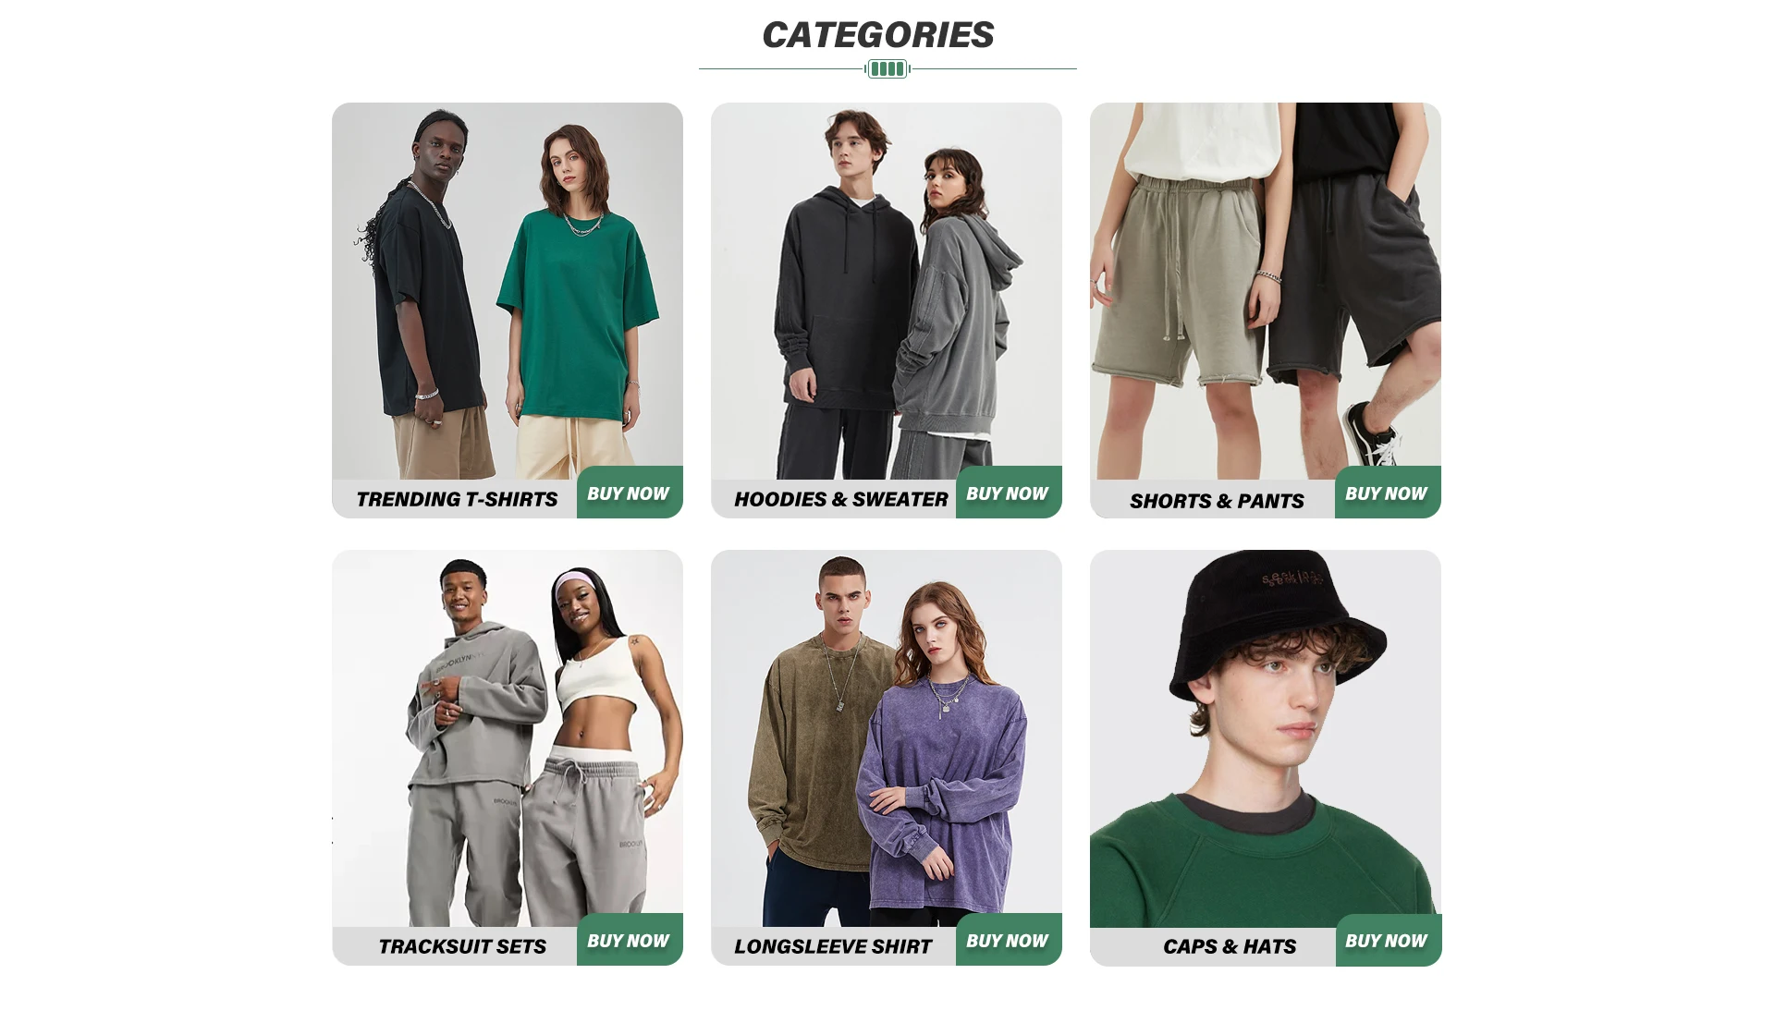Open the Caps & Hats category image

tap(1266, 737)
